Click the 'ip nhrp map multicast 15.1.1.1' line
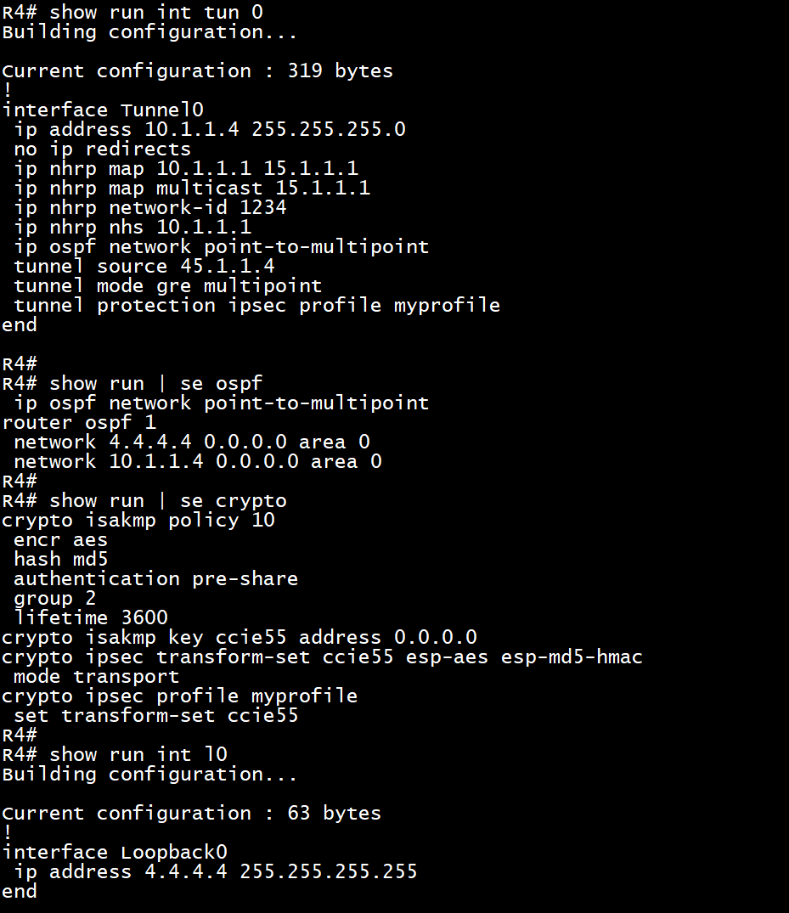The height and width of the screenshot is (913, 789). [192, 188]
